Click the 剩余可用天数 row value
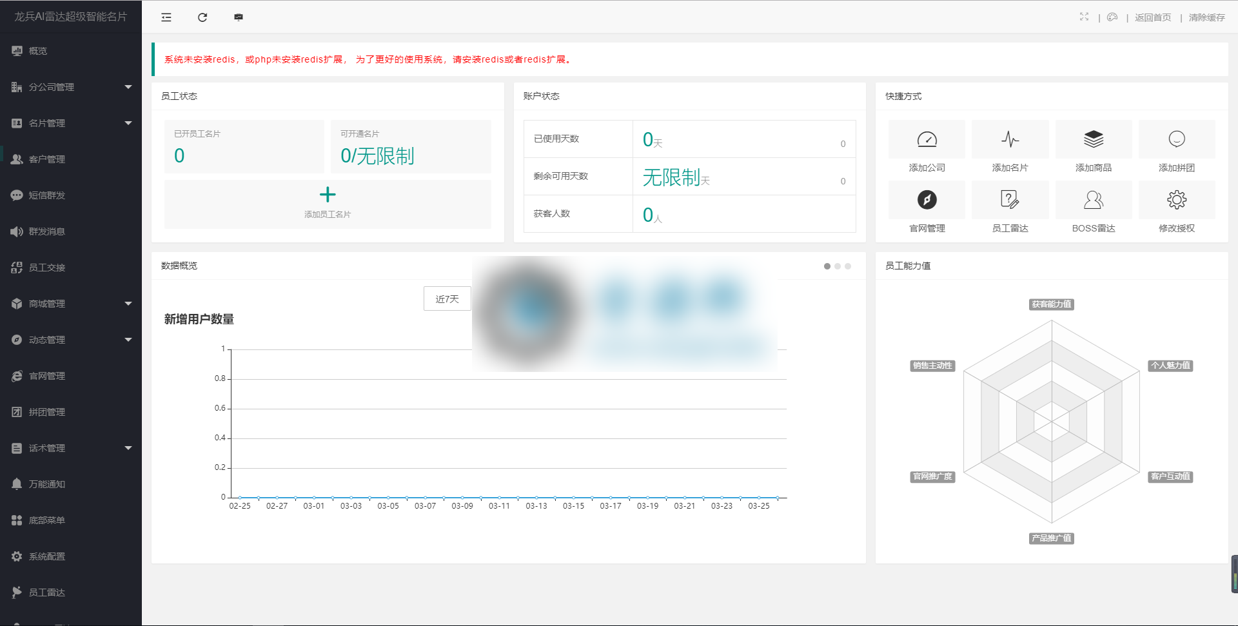 [744, 177]
